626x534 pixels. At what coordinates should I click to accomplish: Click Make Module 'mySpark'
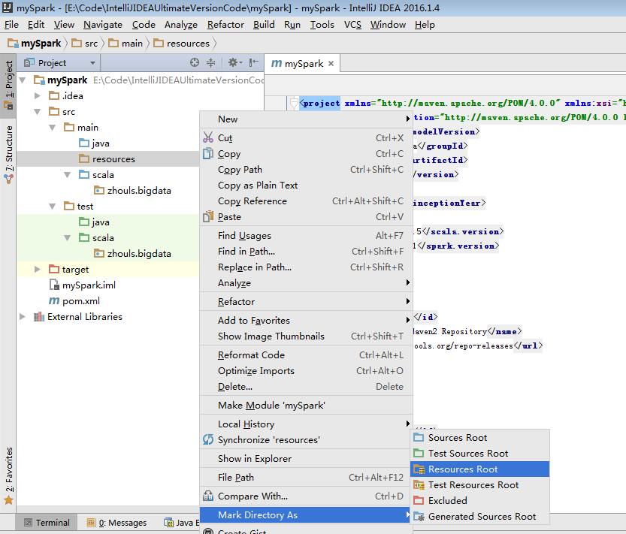pyautogui.click(x=306, y=405)
